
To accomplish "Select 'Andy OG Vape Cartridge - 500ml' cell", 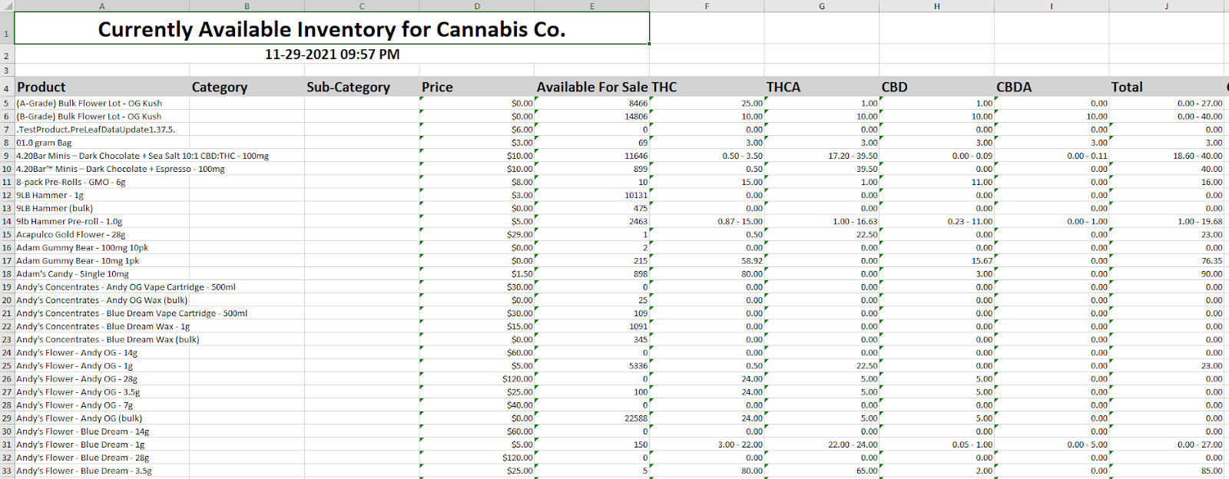I will [x=102, y=287].
